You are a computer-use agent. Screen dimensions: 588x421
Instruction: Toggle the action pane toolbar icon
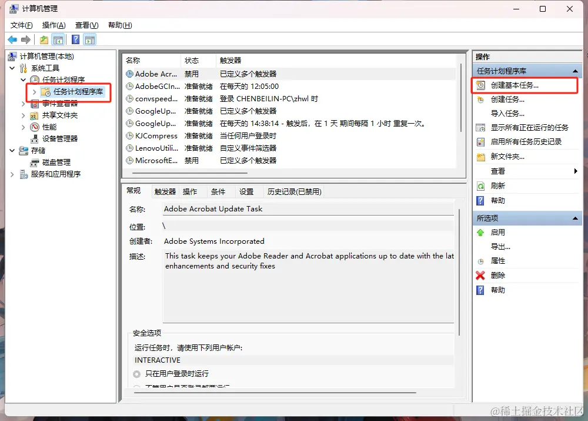point(90,39)
